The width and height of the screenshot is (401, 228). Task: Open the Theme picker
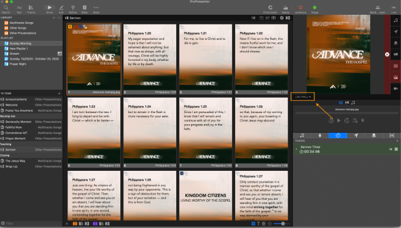click(x=31, y=9)
